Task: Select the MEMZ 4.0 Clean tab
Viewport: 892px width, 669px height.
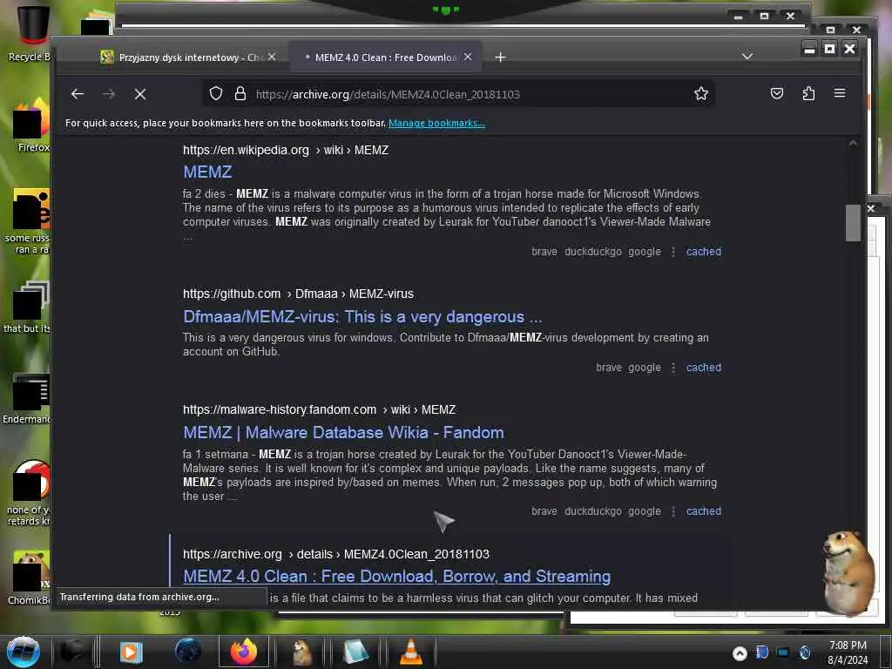Action: [385, 57]
